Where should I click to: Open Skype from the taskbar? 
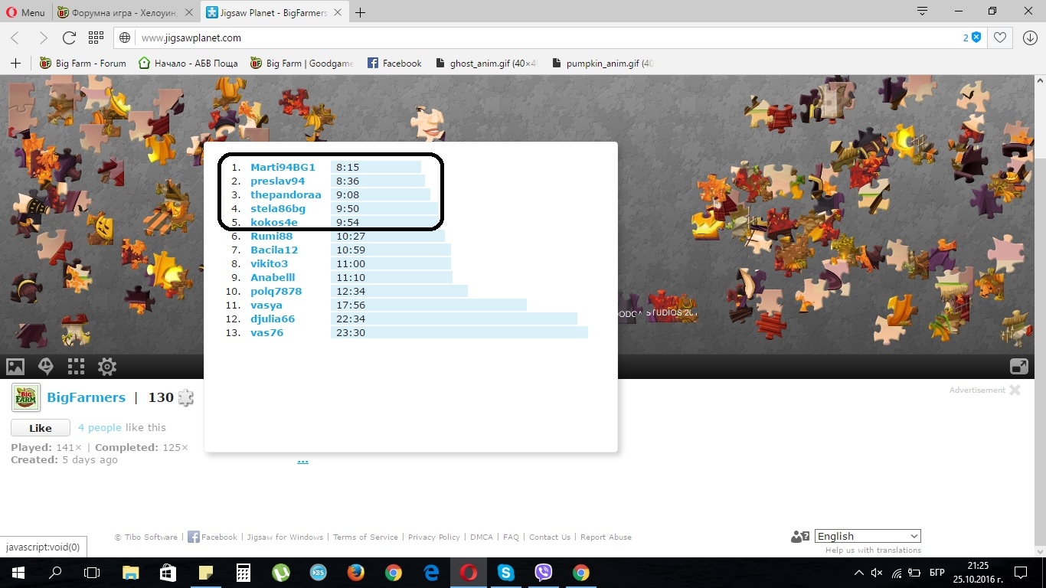click(x=506, y=573)
